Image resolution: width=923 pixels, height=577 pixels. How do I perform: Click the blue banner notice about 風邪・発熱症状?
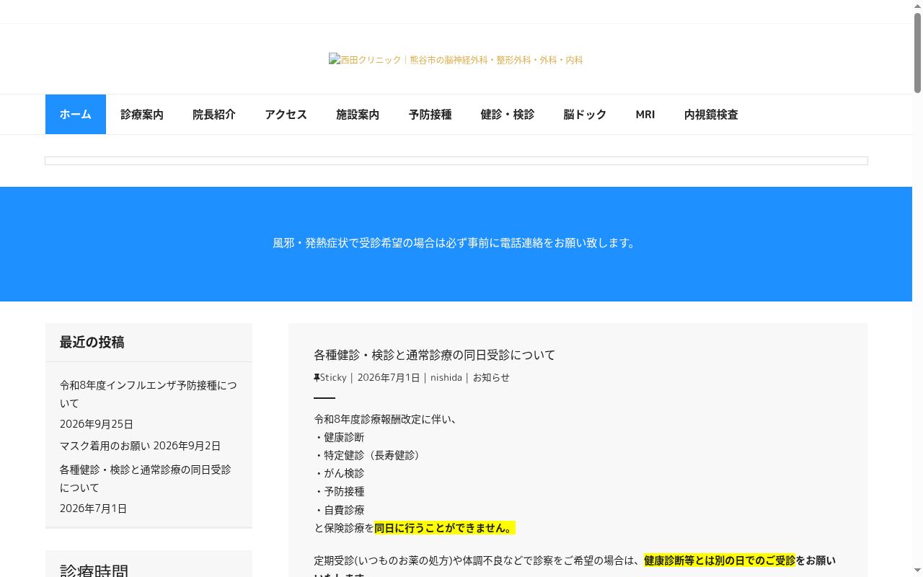coord(456,243)
